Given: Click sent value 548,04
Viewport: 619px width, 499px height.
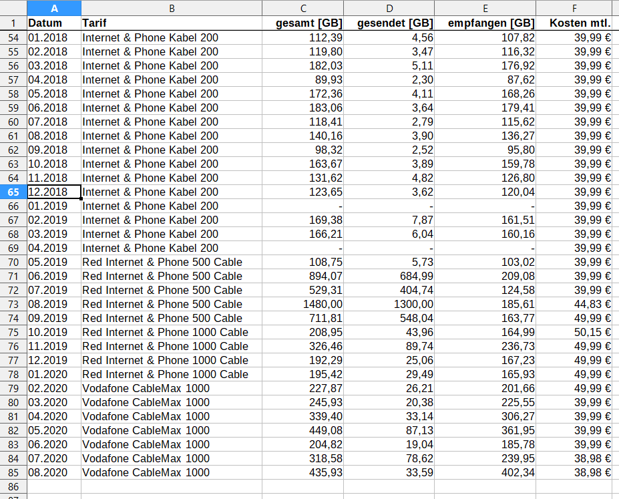Looking at the screenshot, I should tap(389, 318).
